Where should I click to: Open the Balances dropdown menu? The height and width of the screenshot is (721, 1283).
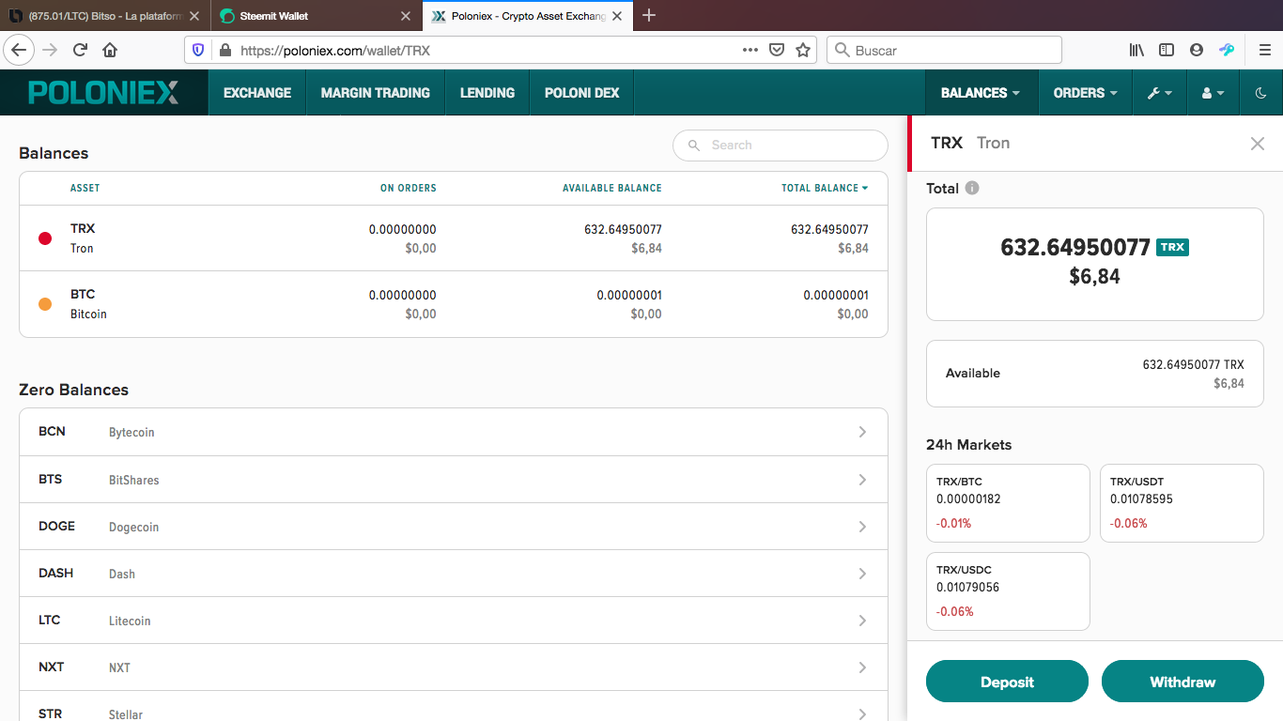[981, 93]
